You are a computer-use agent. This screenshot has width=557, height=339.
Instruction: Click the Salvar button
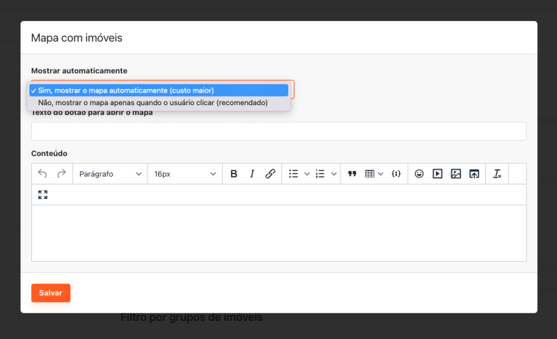pyautogui.click(x=51, y=293)
